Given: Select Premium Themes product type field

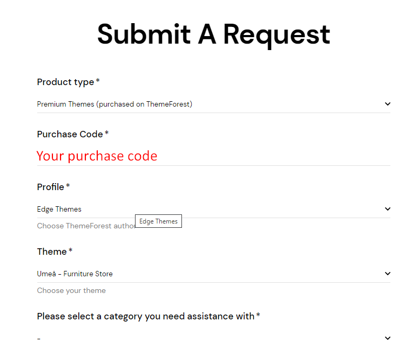Looking at the screenshot, I should point(214,104).
